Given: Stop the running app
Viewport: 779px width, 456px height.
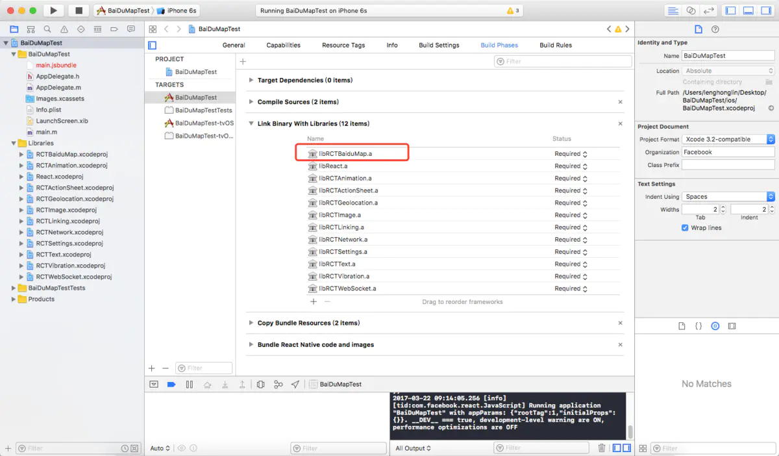Looking at the screenshot, I should 79,10.
